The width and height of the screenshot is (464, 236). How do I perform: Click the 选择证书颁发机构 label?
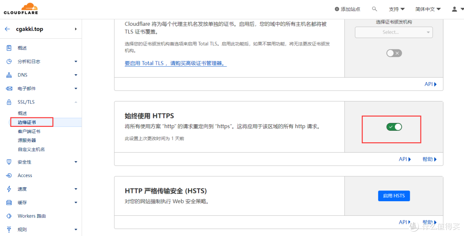(x=394, y=22)
